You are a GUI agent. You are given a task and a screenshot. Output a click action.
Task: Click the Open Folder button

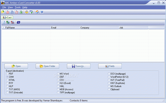tap(47, 66)
